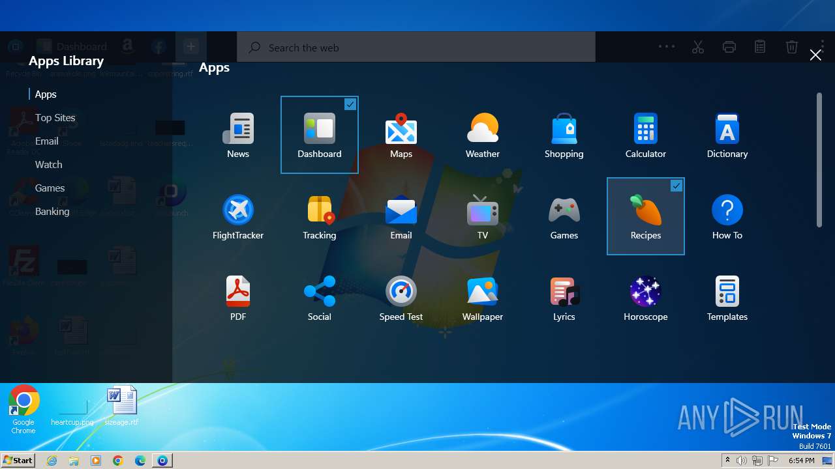Screen dimensions: 835x469
Task: Click the clipboard icon in toolbar
Action: click(x=760, y=47)
